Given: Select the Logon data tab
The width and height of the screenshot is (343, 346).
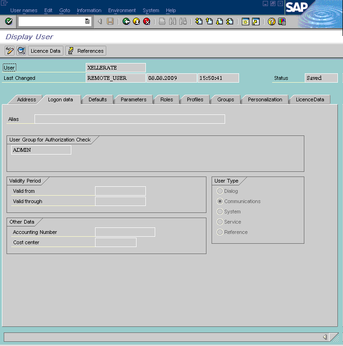Looking at the screenshot, I should tap(61, 99).
